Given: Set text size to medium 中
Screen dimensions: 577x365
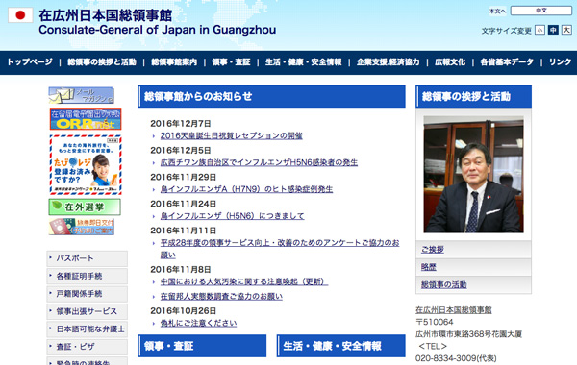Looking at the screenshot, I should click(x=553, y=30).
